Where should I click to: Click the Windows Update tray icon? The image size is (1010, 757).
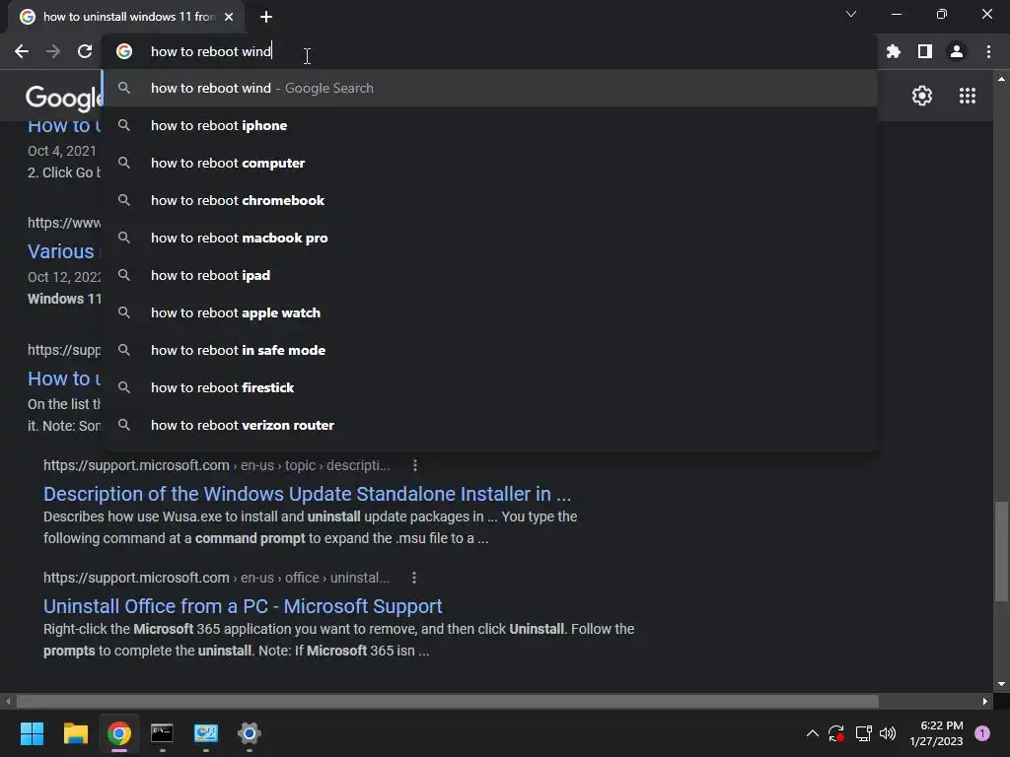click(x=836, y=733)
